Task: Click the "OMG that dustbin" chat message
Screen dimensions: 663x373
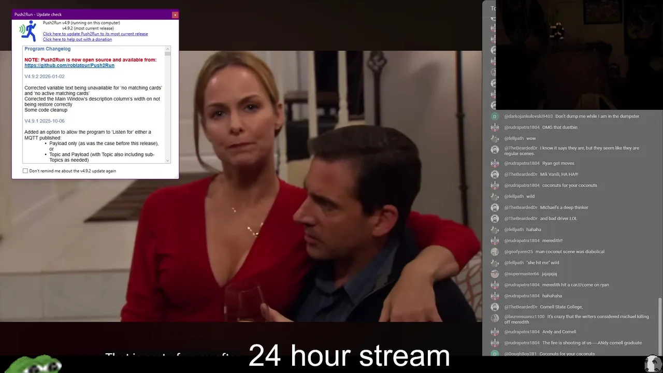Action: pos(560,127)
